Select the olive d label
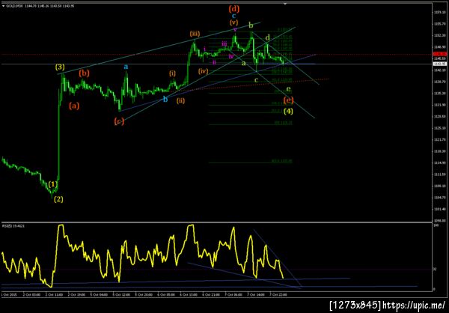The image size is (449, 313). (267, 37)
